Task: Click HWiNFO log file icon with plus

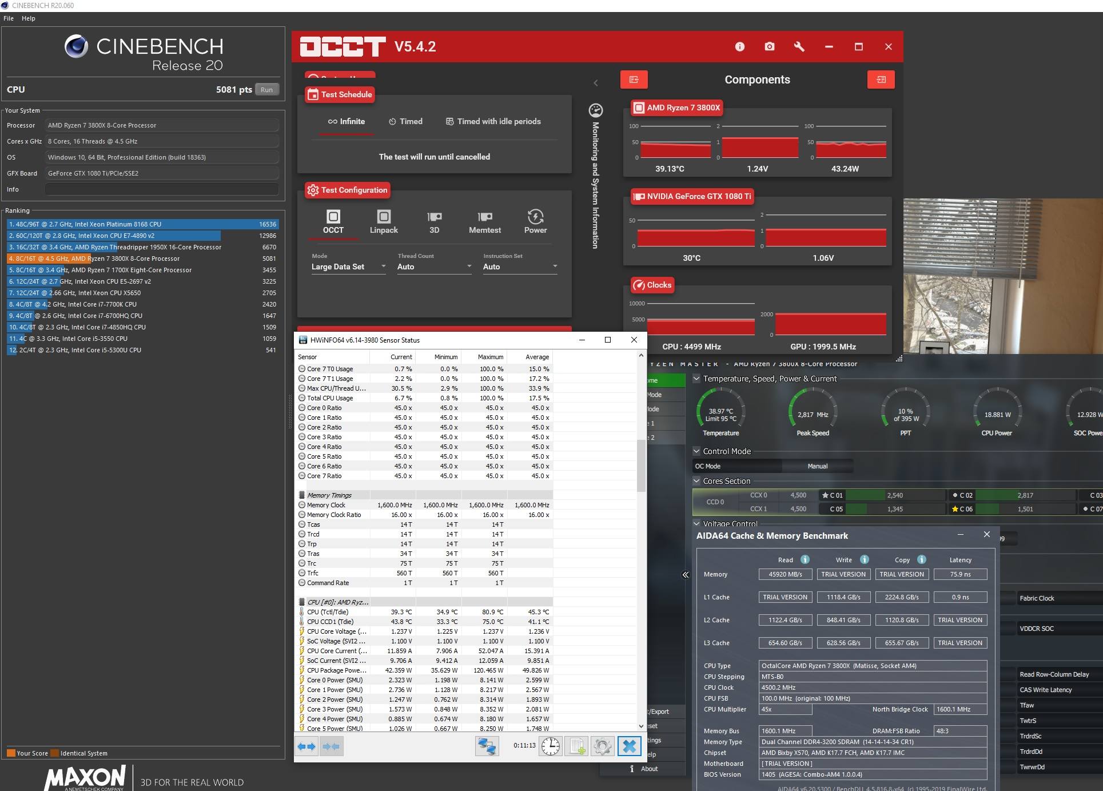Action: 576,746
